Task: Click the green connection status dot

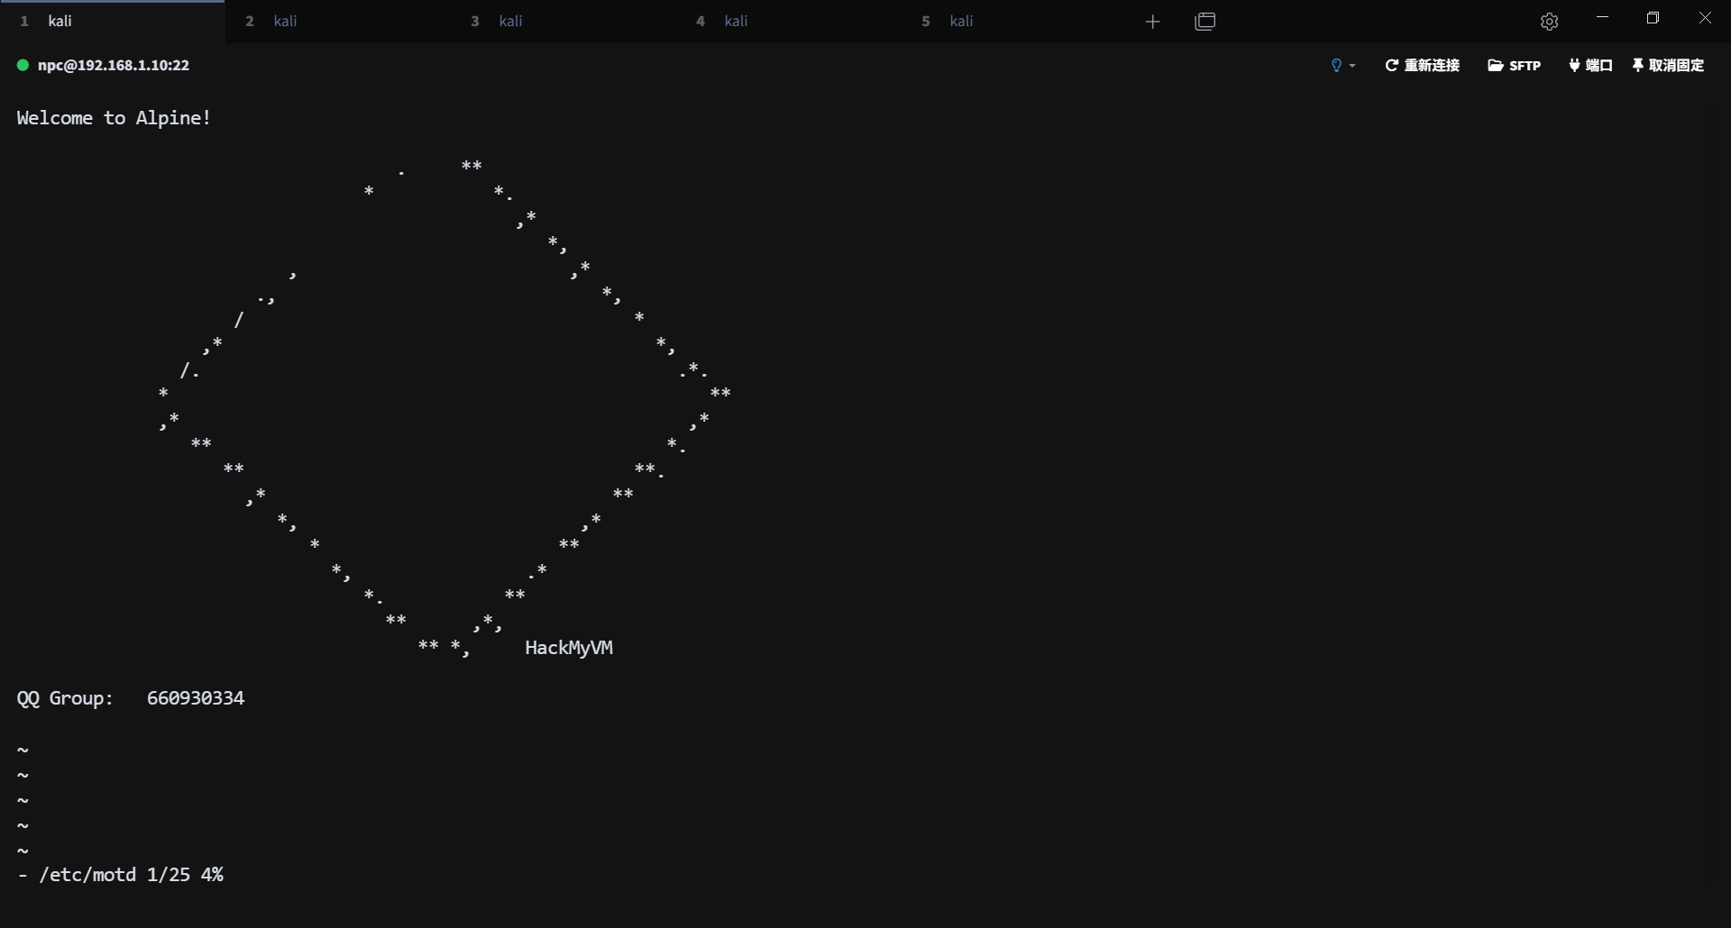Action: point(23,65)
